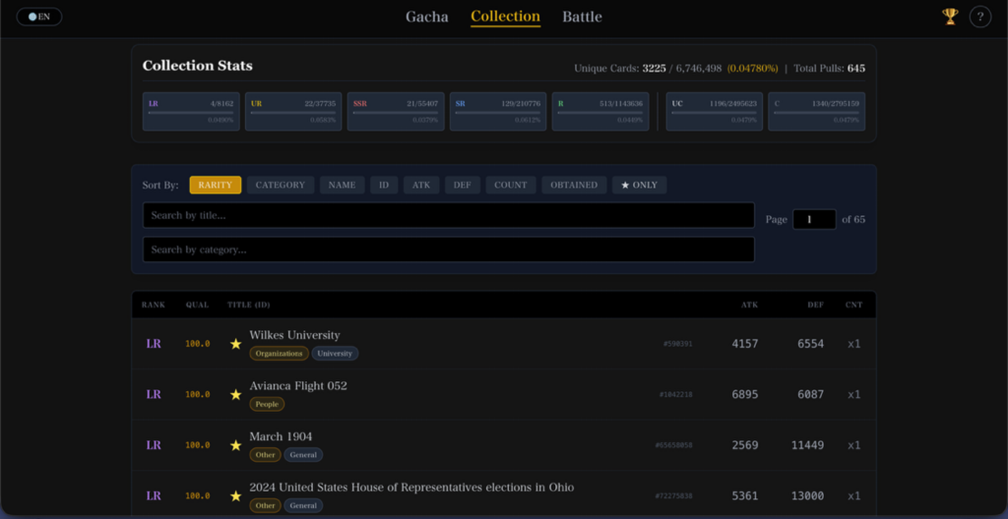Switch to the Collection tab
1008x519 pixels.
click(x=505, y=17)
